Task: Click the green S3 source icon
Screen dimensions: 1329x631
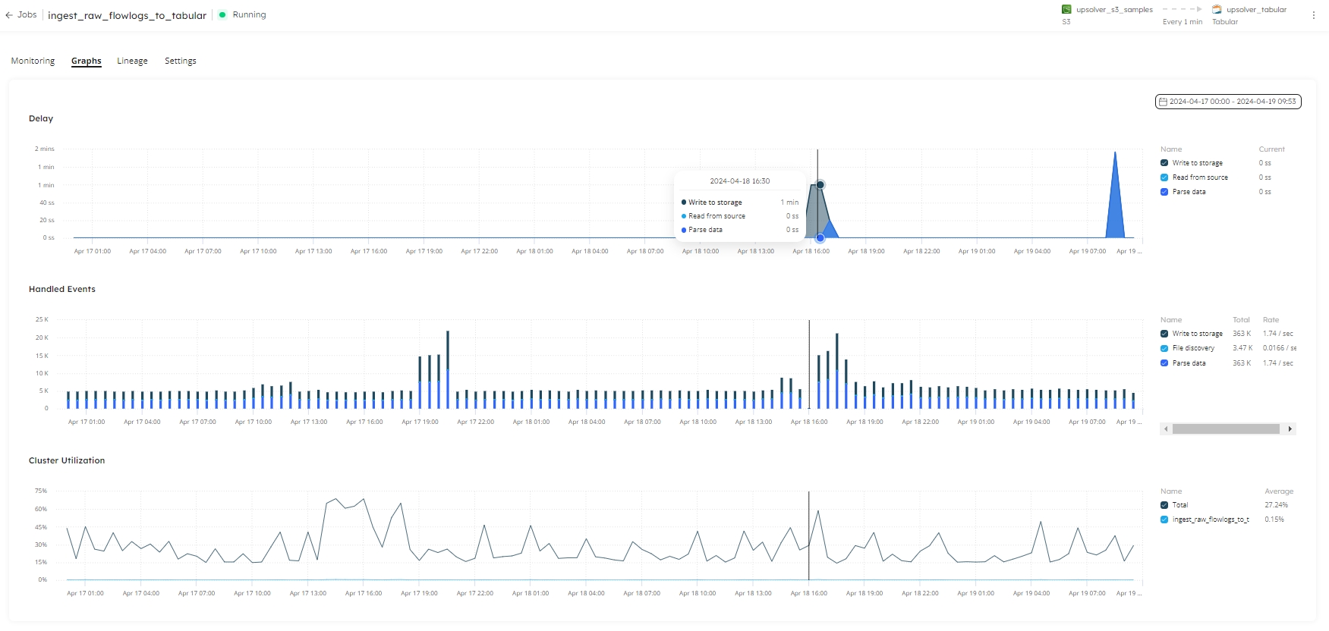Action: click(1066, 10)
